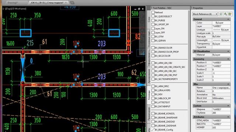Open the Block Reference (4) object dropdown
Screen dimensions: 236x132
(x=205, y=14)
